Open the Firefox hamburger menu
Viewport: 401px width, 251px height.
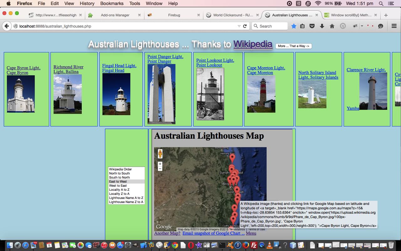394,26
